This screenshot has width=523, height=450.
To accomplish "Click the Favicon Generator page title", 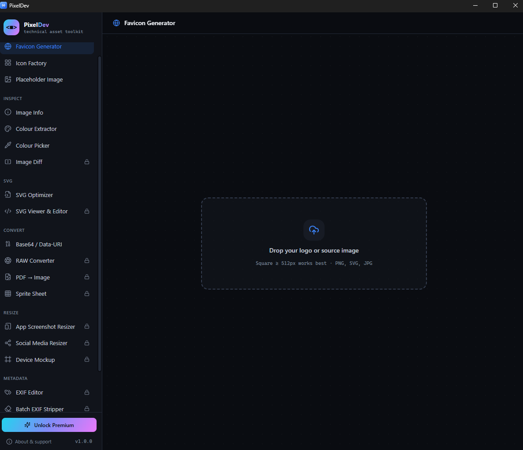I will pos(149,23).
